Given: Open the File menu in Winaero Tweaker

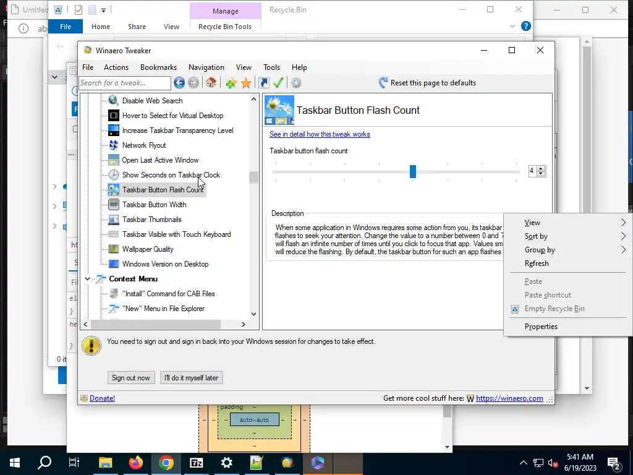Looking at the screenshot, I should pyautogui.click(x=88, y=67).
